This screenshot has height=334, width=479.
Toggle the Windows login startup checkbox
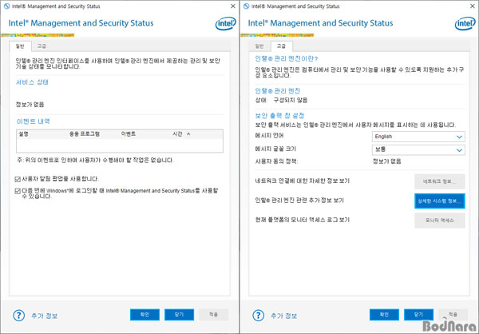coord(19,191)
